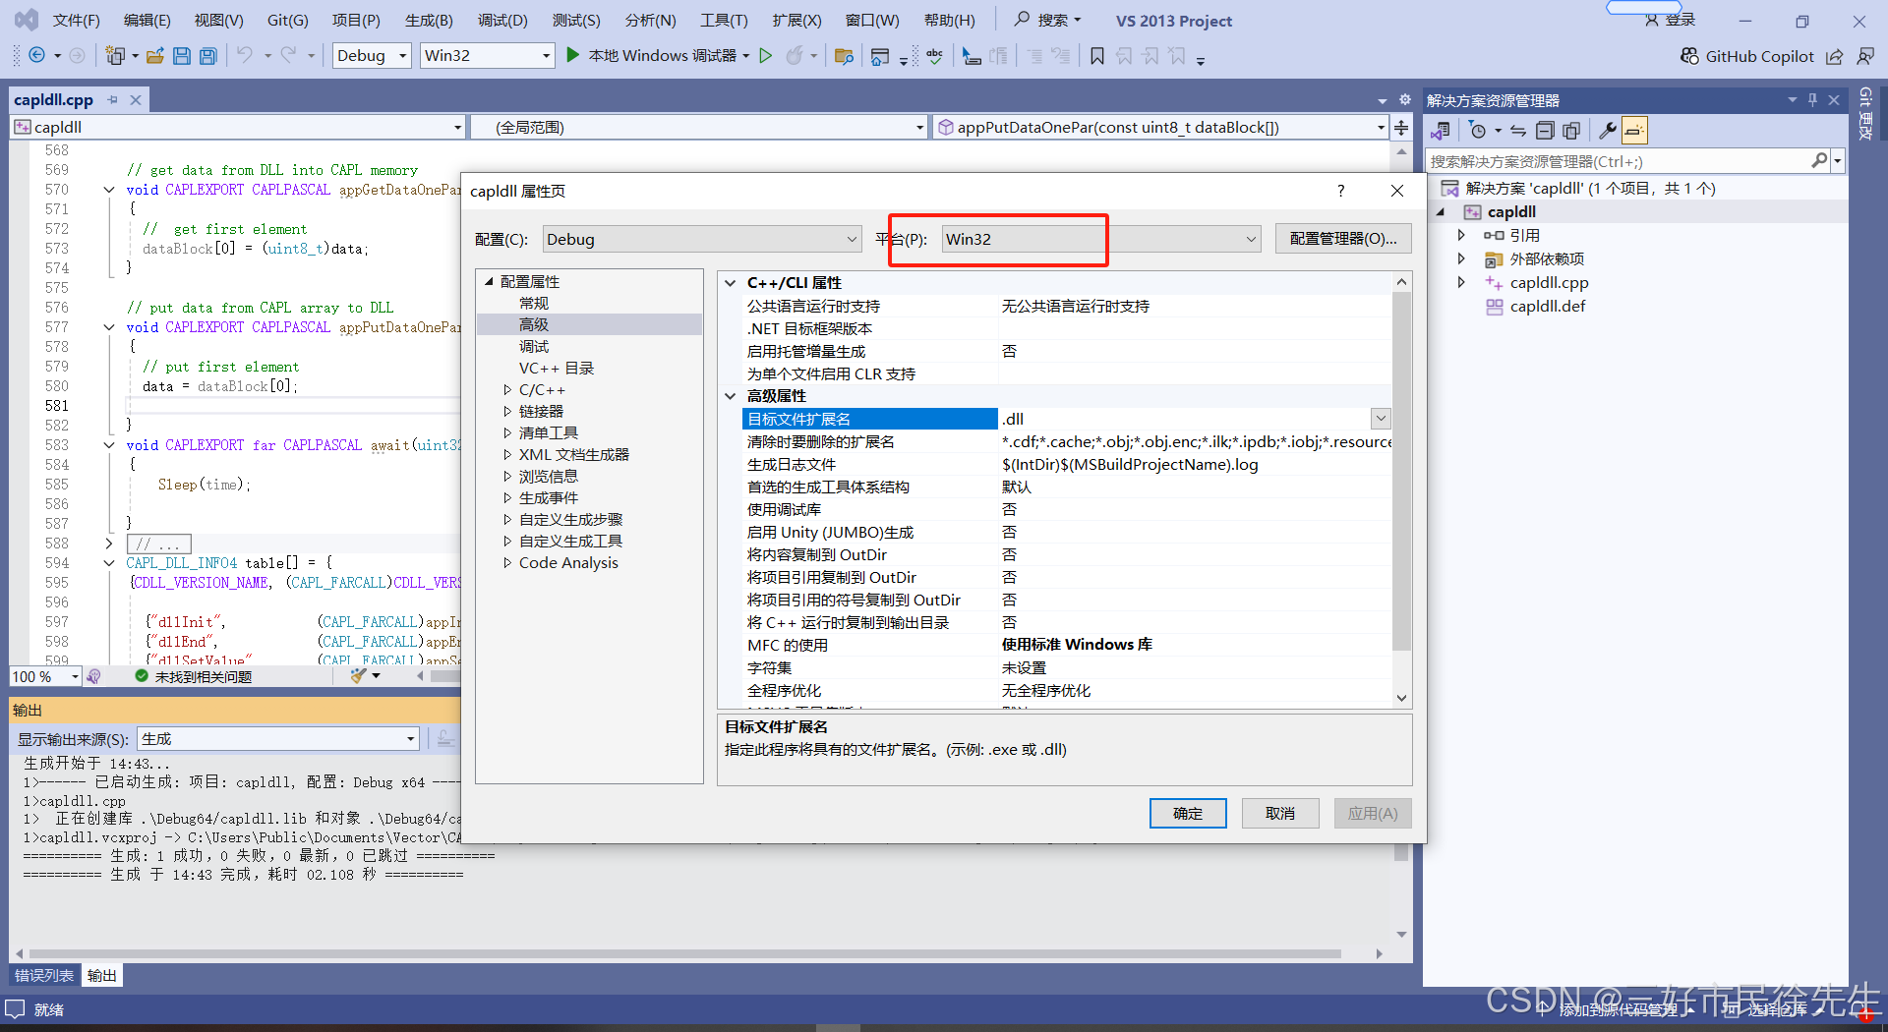The width and height of the screenshot is (1888, 1032).
Task: Open 配置管理器(O) from the properties dialog
Action: click(x=1342, y=238)
